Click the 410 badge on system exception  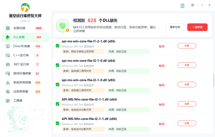click(38, 83)
